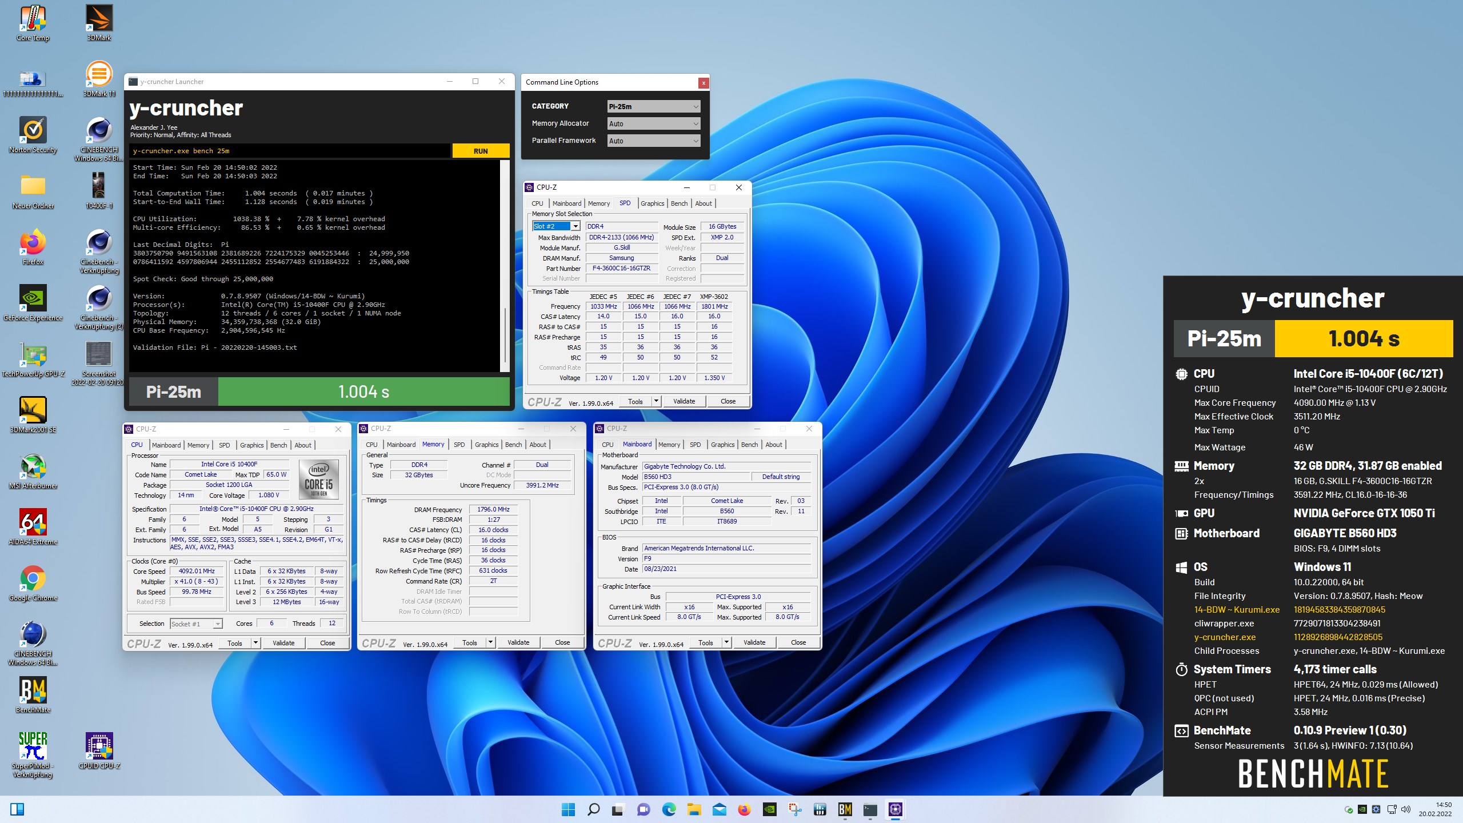Click the green Pi-25m 1.004 s result bar

(364, 391)
